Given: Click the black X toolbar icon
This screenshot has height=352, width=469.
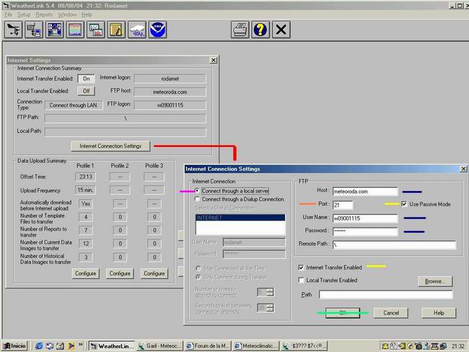Looking at the screenshot, I should coord(281,30).
